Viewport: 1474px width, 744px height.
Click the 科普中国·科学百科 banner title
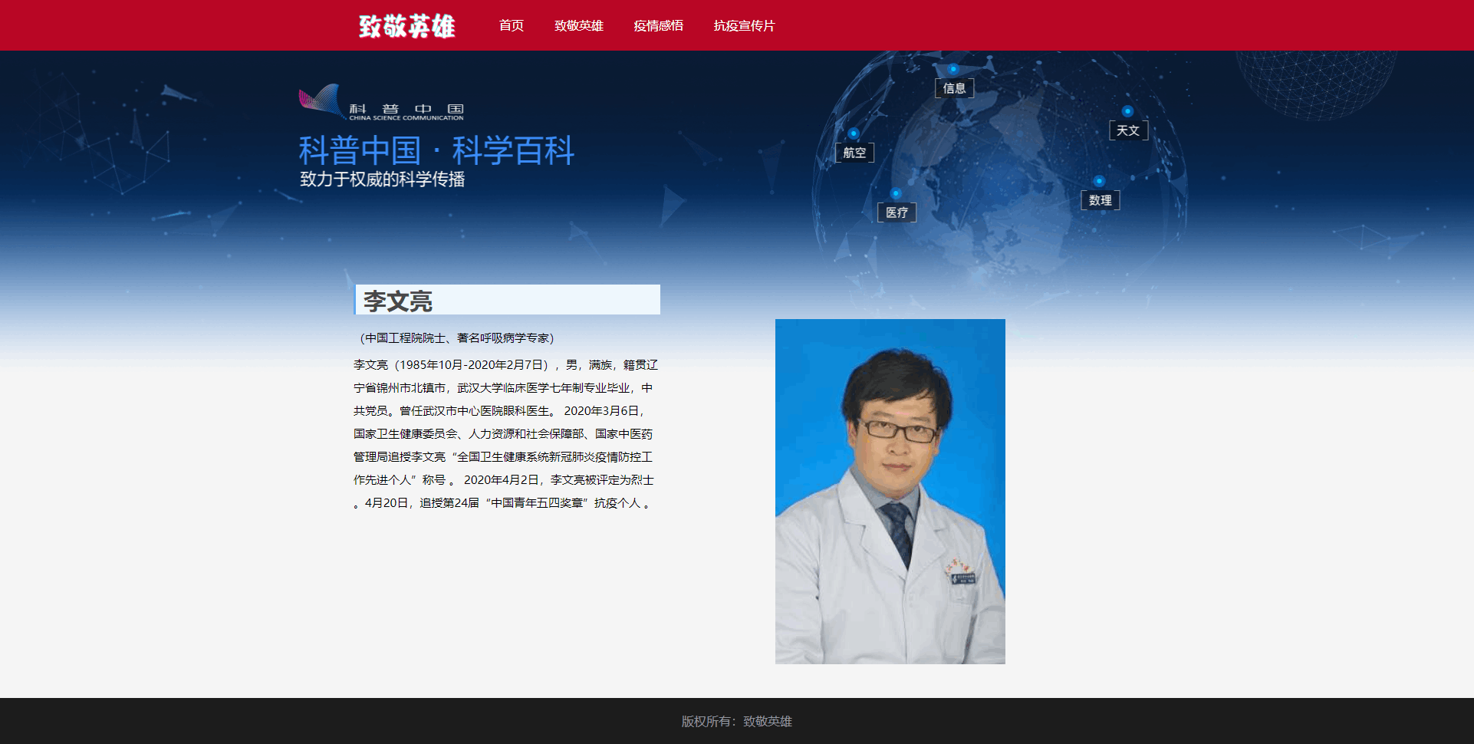436,150
